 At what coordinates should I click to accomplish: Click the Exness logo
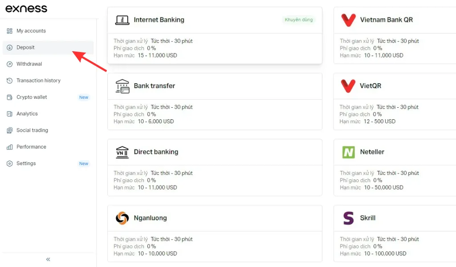26,9
